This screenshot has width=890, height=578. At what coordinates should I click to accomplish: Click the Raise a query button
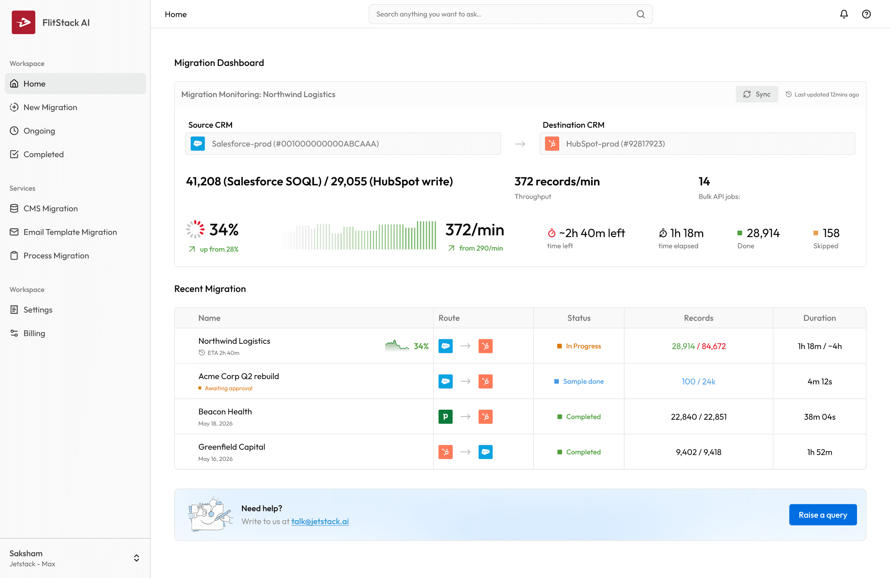pos(822,515)
